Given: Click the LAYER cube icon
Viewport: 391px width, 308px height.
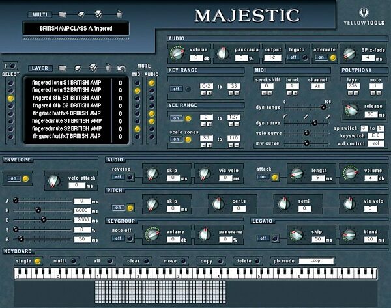Looking at the screenshot, I should click(93, 68).
